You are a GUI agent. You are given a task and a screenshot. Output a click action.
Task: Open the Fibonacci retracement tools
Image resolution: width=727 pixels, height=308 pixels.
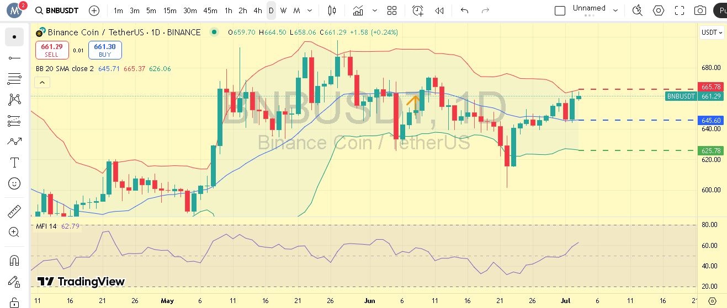14,79
